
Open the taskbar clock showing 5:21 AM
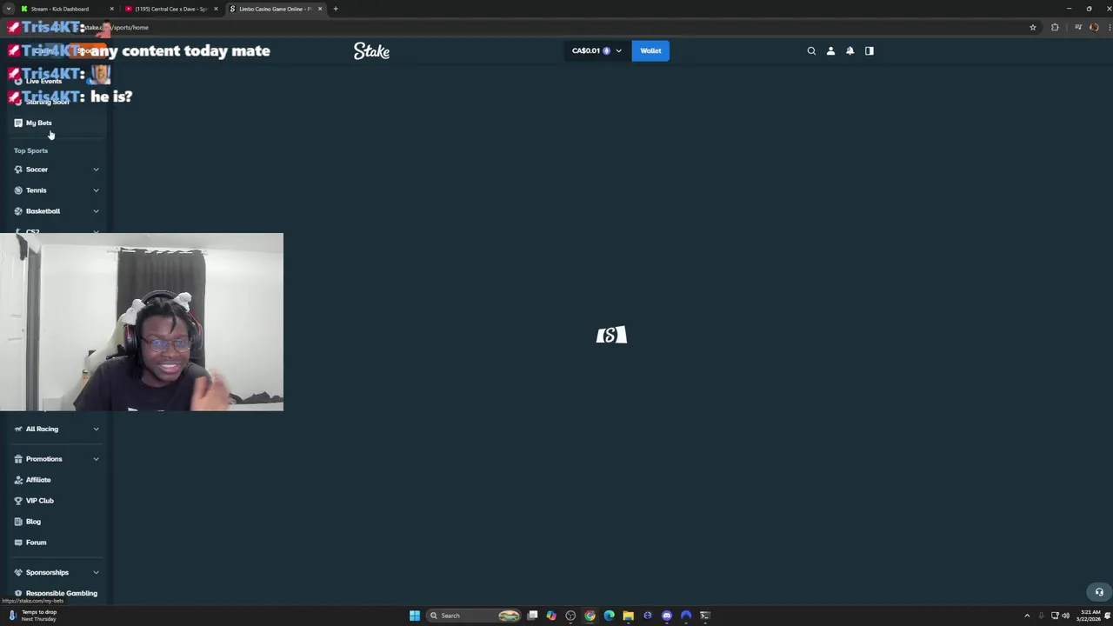pyautogui.click(x=1089, y=616)
